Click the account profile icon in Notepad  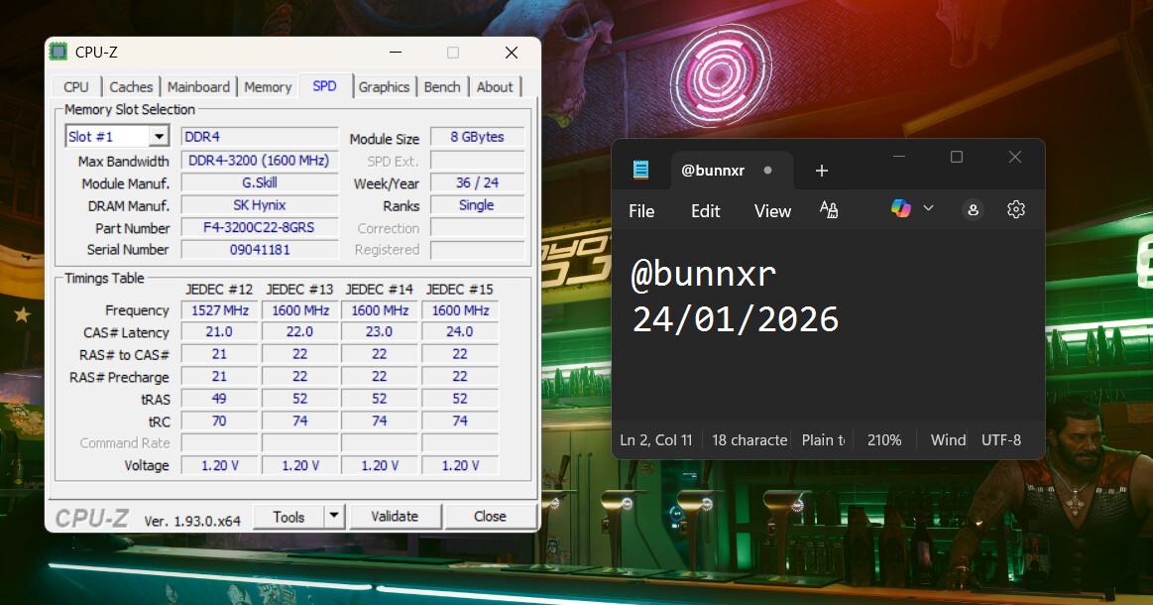(974, 209)
